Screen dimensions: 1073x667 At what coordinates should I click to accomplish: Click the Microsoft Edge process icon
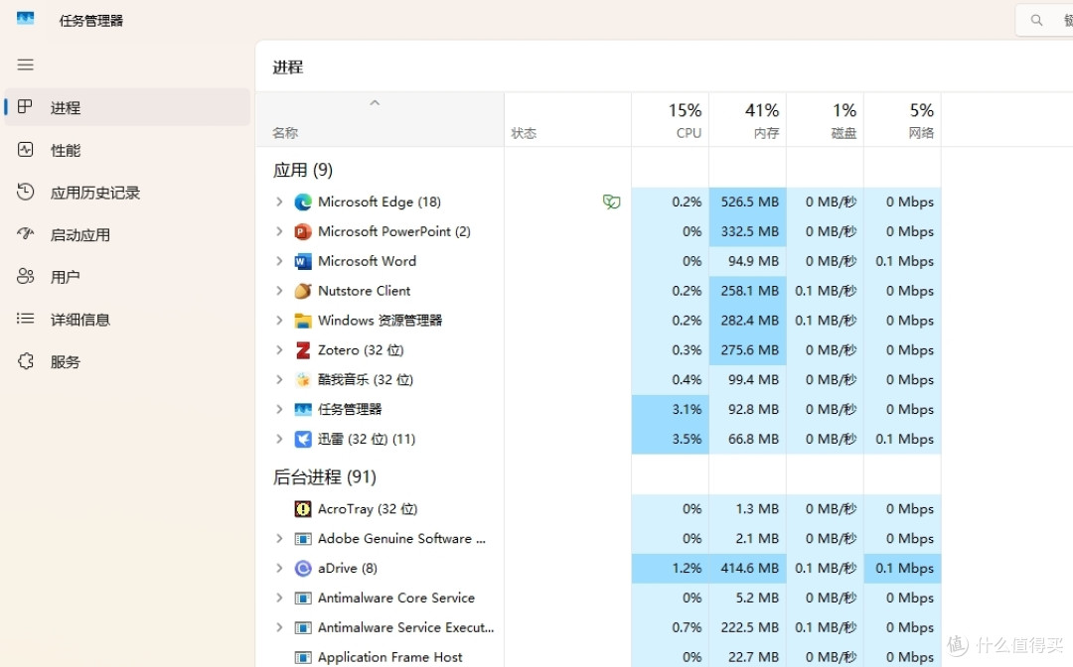coord(302,201)
